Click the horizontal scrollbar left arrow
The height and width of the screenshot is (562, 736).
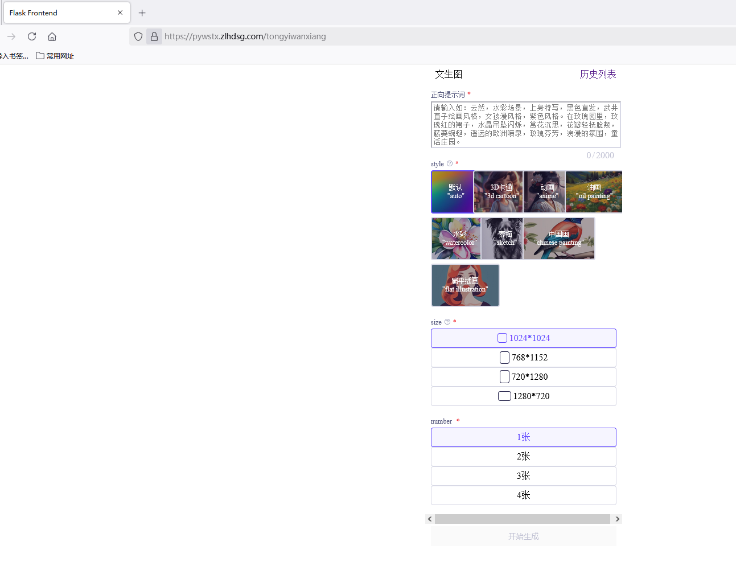[430, 519]
